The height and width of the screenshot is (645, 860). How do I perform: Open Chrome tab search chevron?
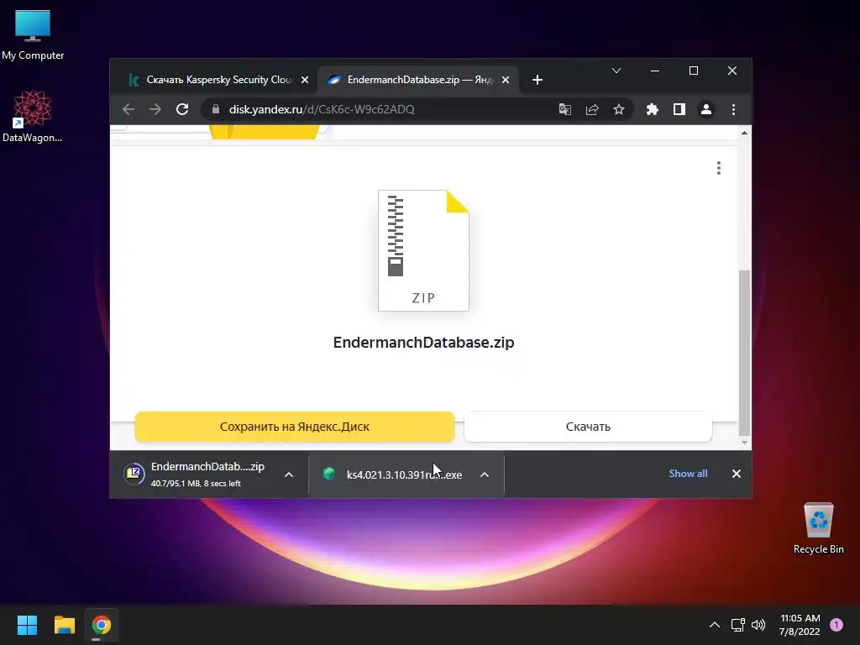(x=616, y=71)
